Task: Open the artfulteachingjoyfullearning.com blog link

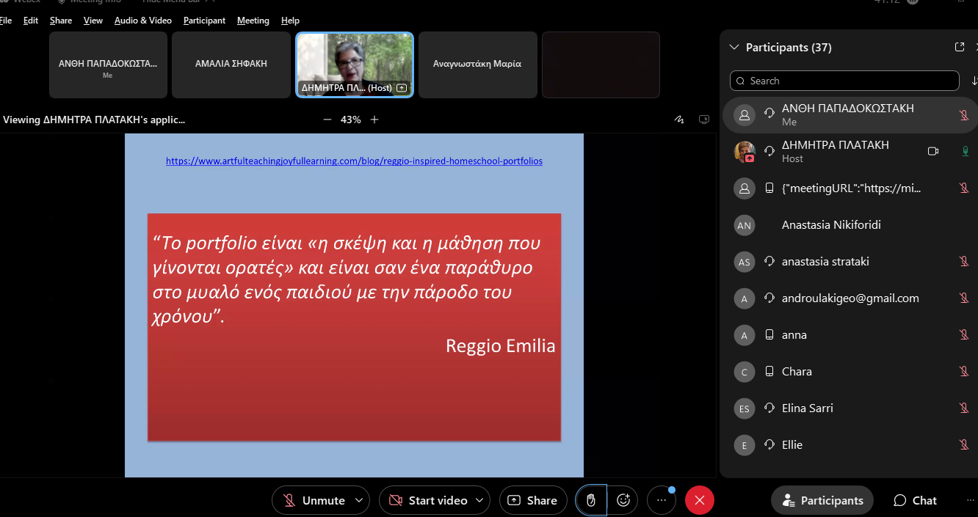Action: 354,161
